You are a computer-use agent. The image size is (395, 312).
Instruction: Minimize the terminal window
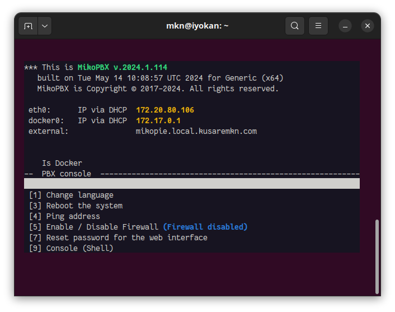click(345, 26)
